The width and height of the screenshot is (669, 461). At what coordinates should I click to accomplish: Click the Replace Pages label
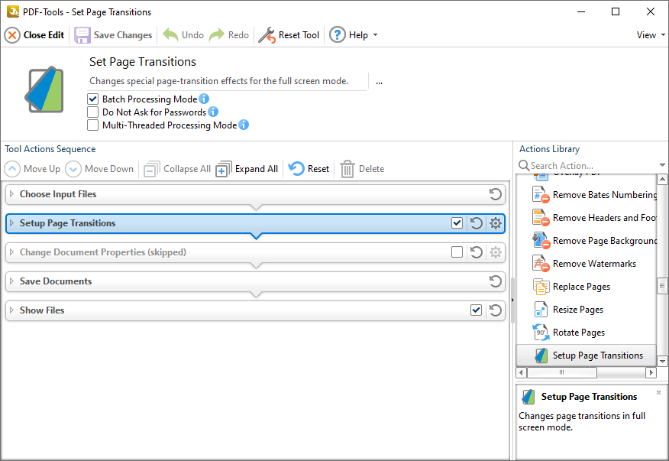pos(581,287)
